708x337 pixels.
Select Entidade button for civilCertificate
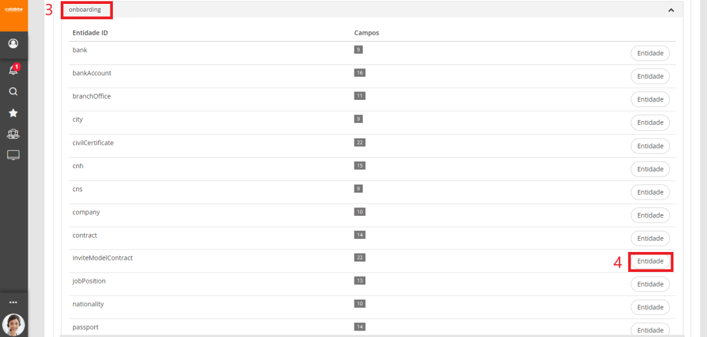click(x=650, y=146)
